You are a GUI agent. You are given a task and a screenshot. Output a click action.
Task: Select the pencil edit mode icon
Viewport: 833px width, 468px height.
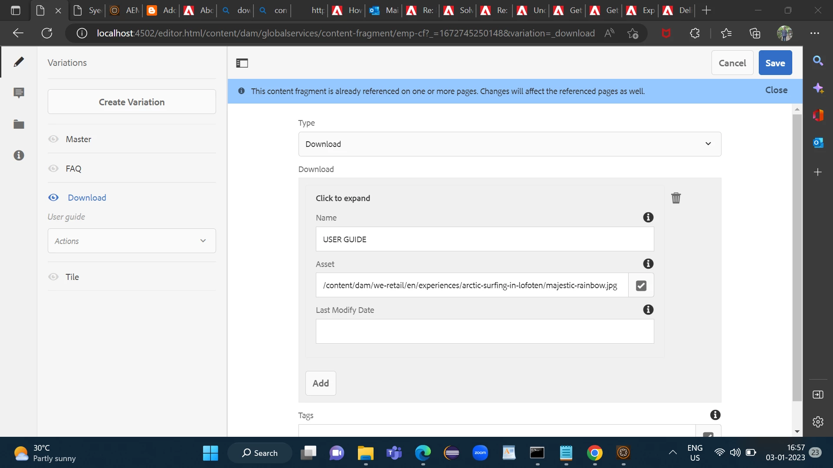coord(19,62)
